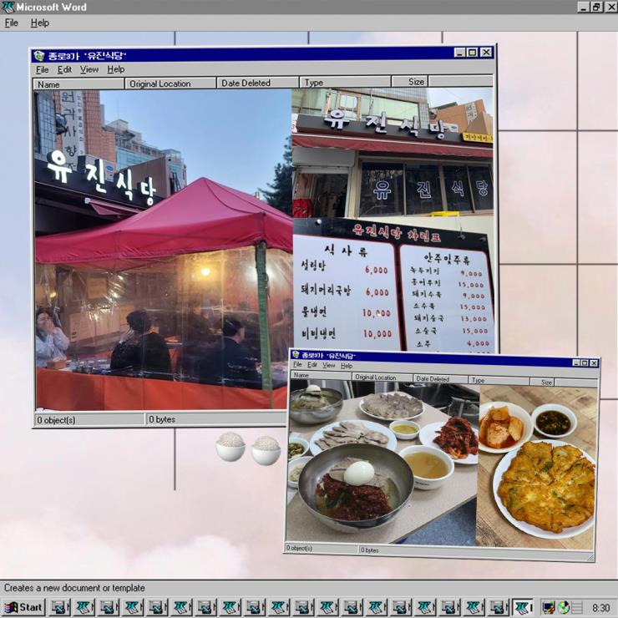Open Help menu in the storefront-photos window
Screen dimensions: 618x618
116,69
